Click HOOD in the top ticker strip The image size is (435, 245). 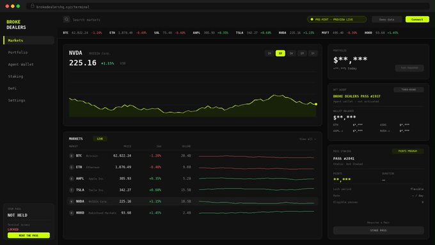click(381, 33)
